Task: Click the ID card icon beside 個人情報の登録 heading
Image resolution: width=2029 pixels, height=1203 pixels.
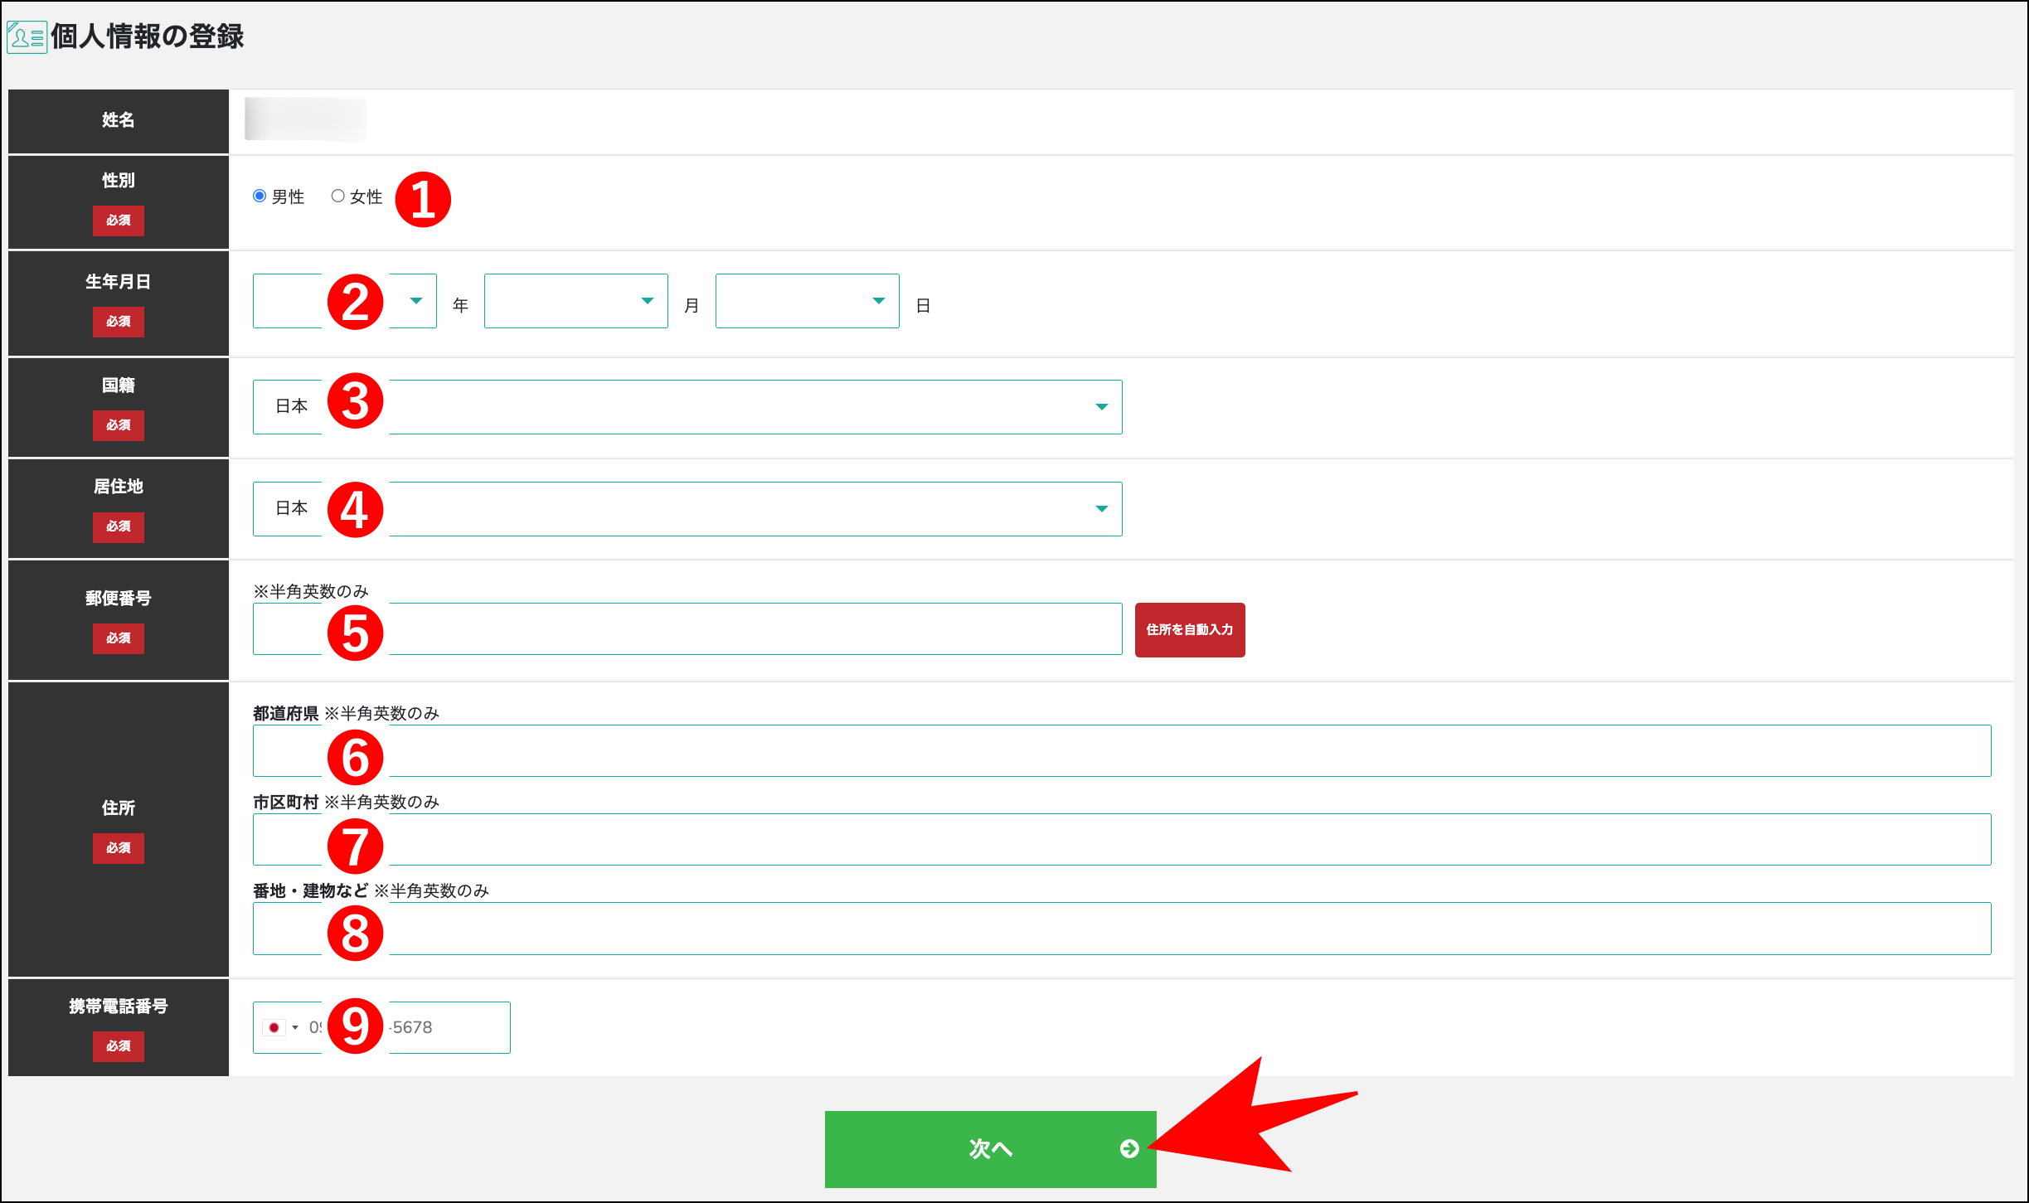Action: 26,36
